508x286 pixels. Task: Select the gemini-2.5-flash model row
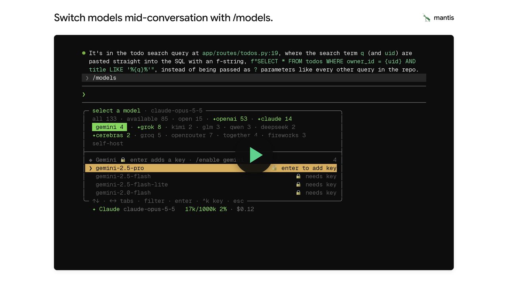211,176
